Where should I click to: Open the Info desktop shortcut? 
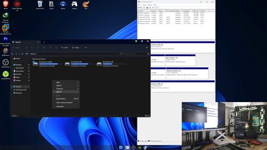(86, 5)
